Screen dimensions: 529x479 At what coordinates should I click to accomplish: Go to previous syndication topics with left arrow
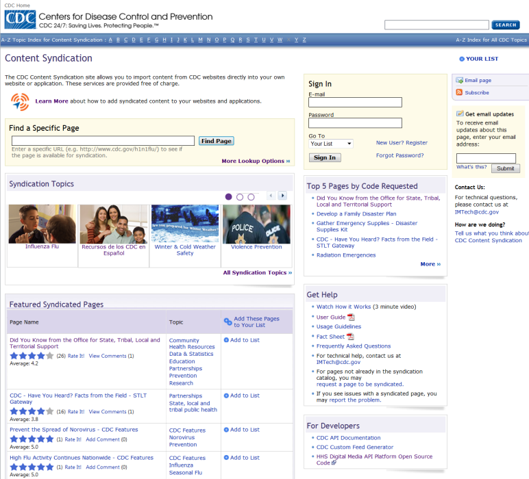click(x=271, y=196)
